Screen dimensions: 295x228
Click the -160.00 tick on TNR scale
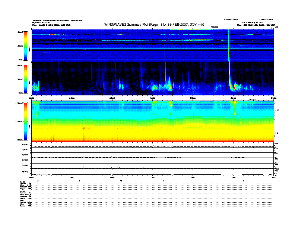pos(19,140)
